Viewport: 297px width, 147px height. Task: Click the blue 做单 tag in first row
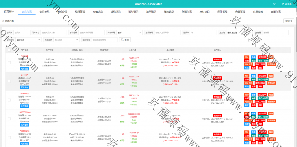tap(253, 57)
